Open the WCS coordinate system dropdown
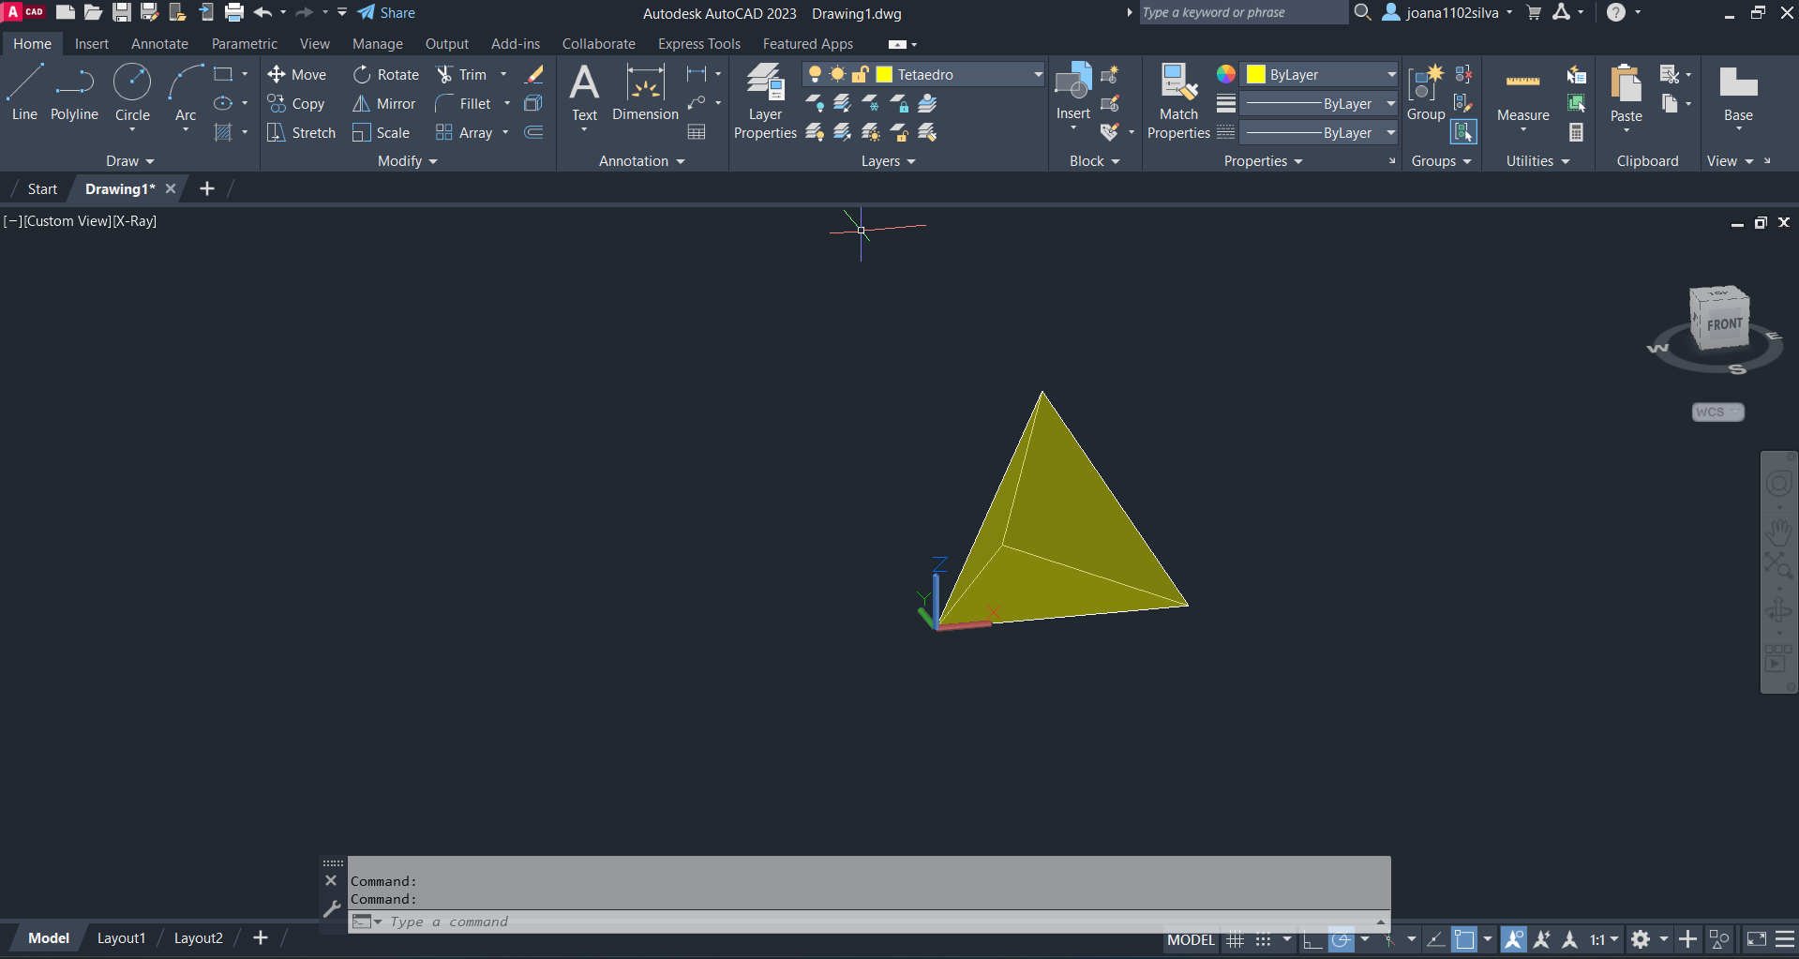 pos(1717,412)
